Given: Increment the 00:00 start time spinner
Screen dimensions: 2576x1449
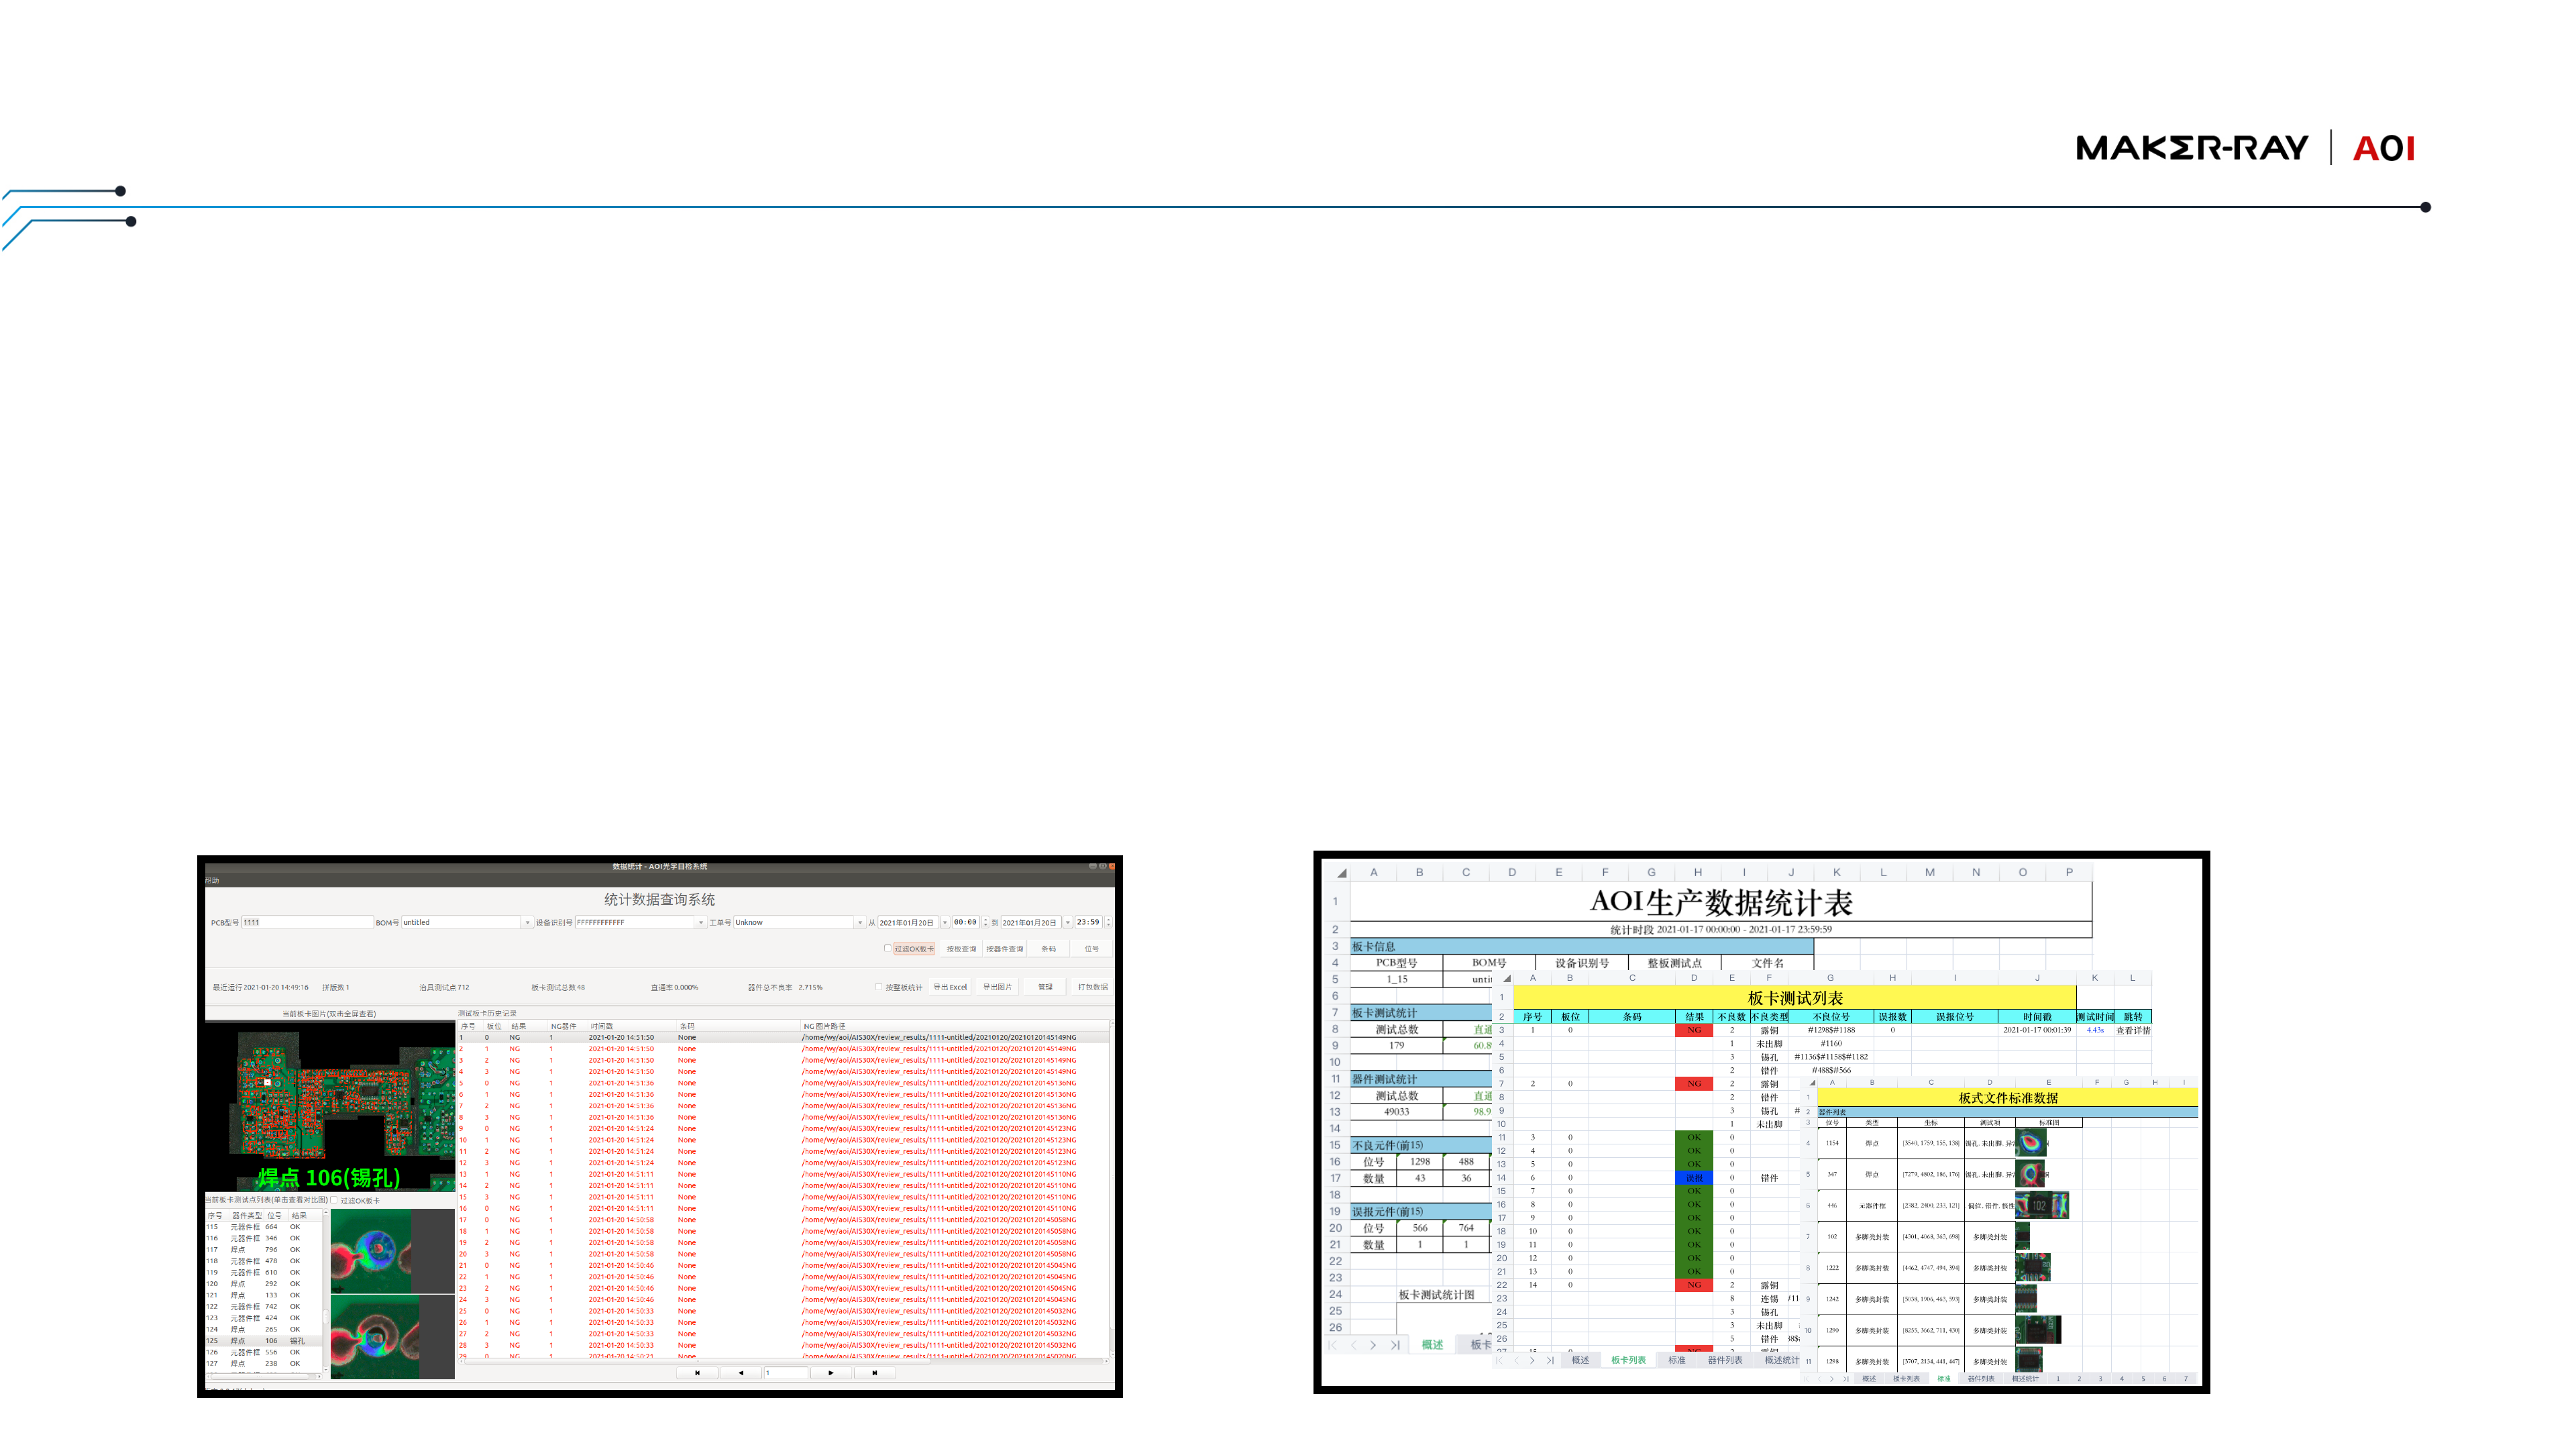Looking at the screenshot, I should 986,919.
